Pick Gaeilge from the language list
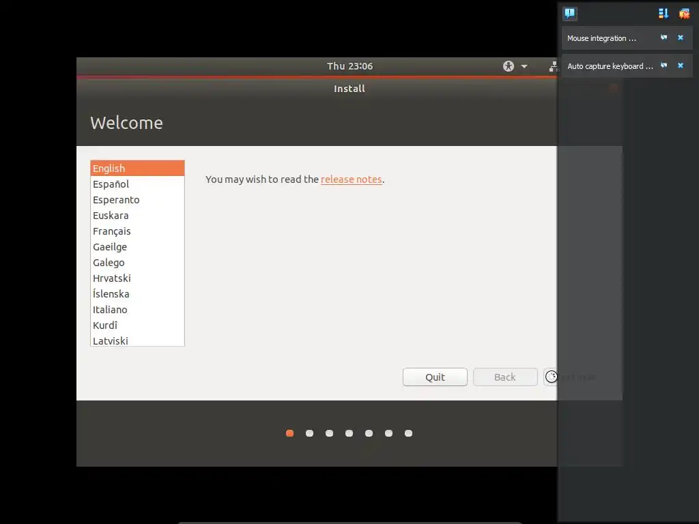 click(137, 247)
